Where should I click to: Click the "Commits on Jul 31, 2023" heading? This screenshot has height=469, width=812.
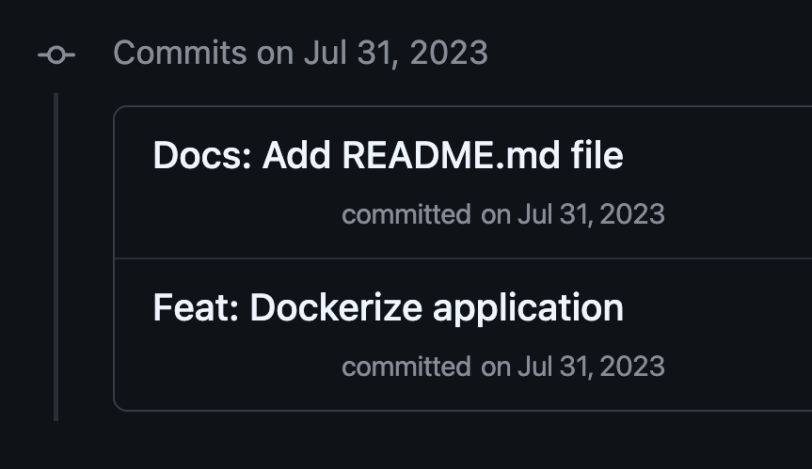pyautogui.click(x=300, y=53)
